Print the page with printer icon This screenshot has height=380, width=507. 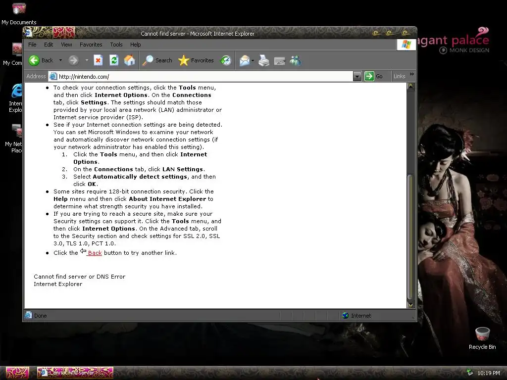click(x=264, y=60)
